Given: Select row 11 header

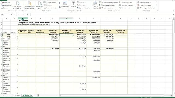Looking at the screenshot, I should (x=1, y=48).
